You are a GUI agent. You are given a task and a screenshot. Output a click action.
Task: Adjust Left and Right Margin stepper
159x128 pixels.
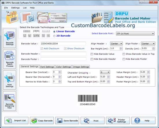point(108,77)
